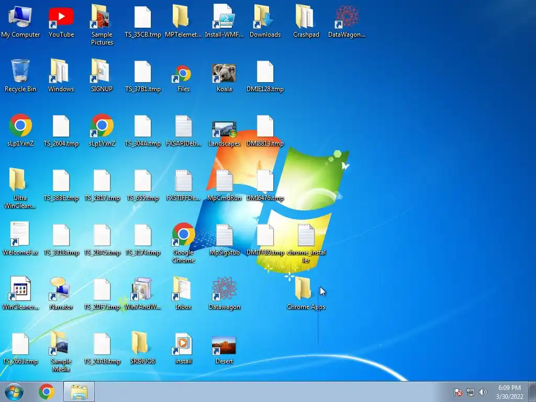Select the Sample Pictures folder shortcut
This screenshot has width=536, height=402.
coord(102,17)
